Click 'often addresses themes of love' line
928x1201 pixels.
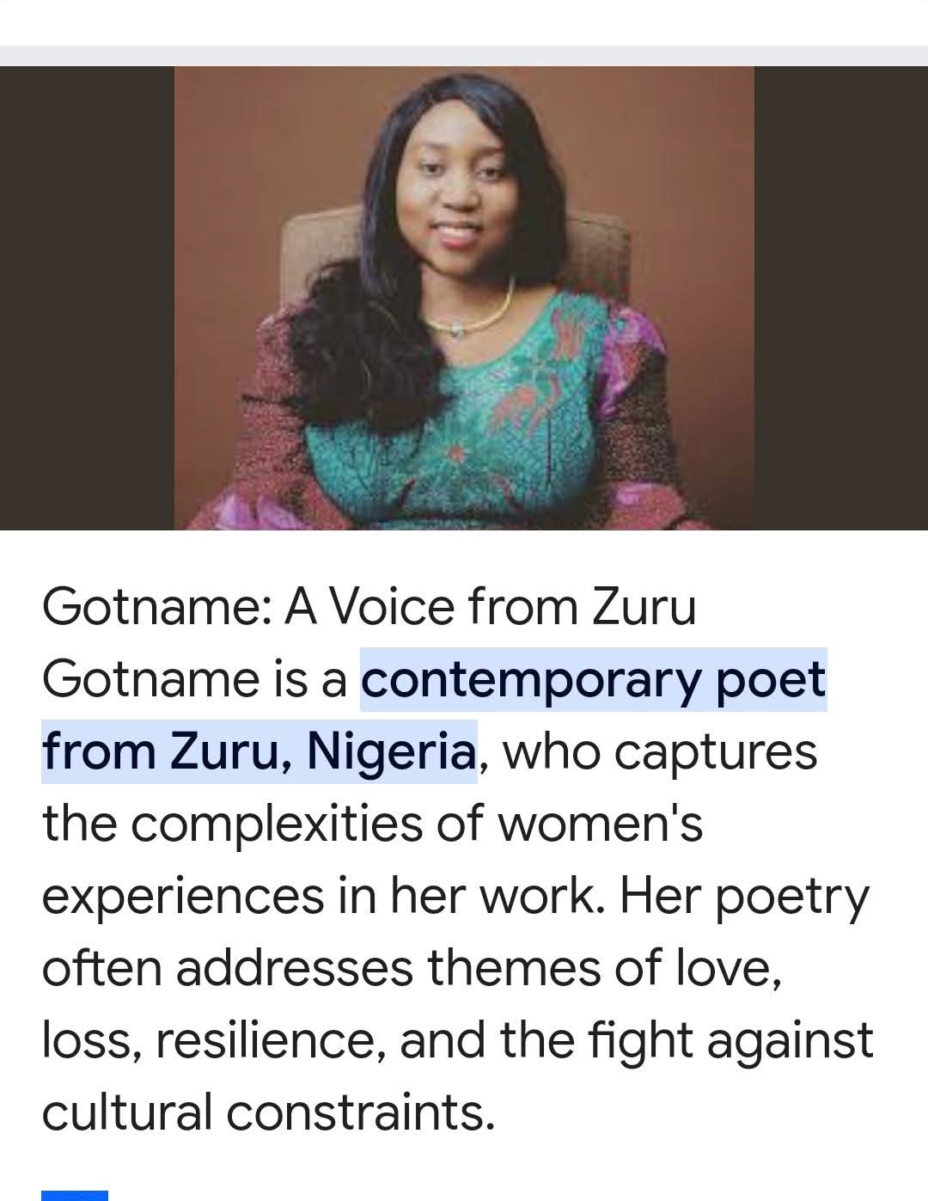coord(411,968)
